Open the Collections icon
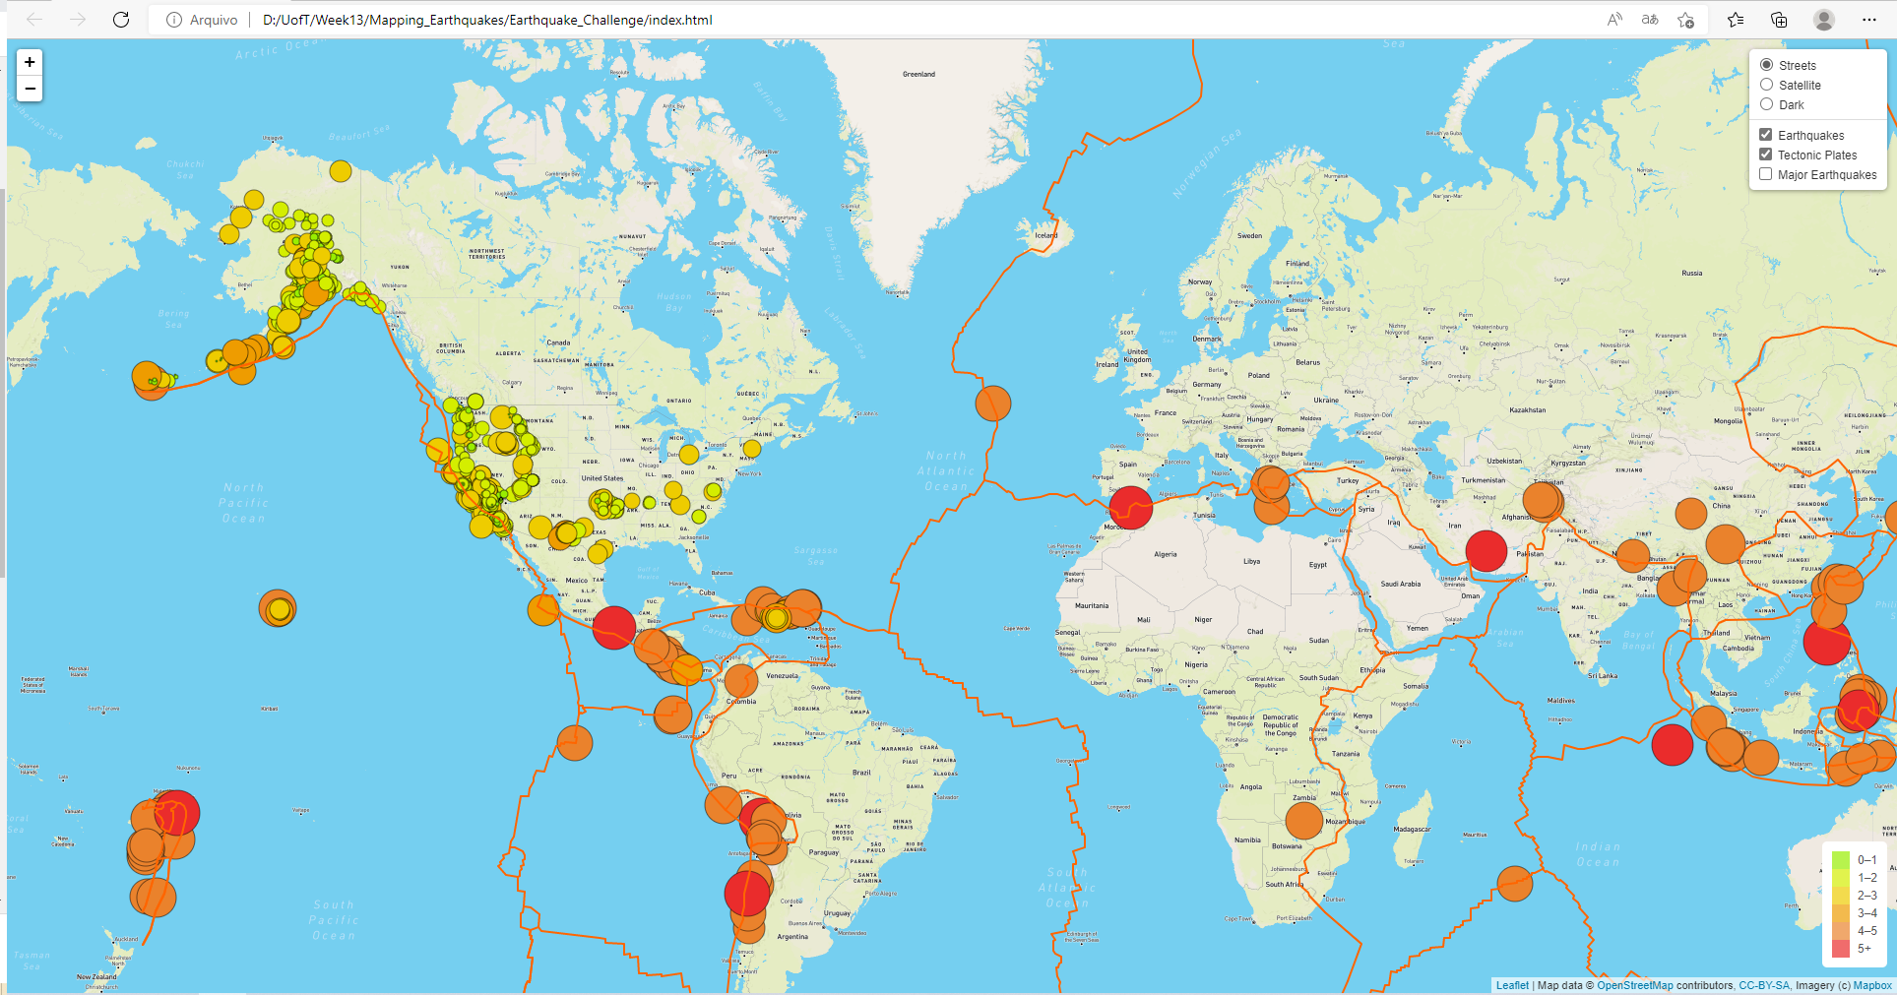 coord(1778,19)
